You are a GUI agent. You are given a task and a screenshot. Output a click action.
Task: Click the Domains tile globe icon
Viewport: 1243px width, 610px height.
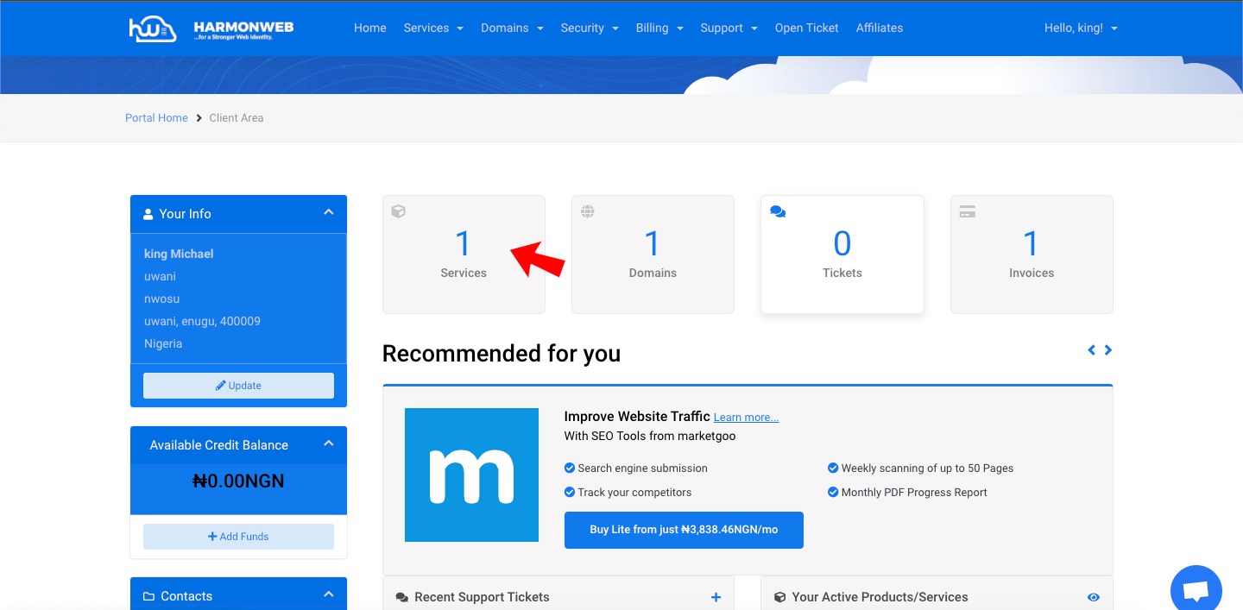pyautogui.click(x=588, y=211)
